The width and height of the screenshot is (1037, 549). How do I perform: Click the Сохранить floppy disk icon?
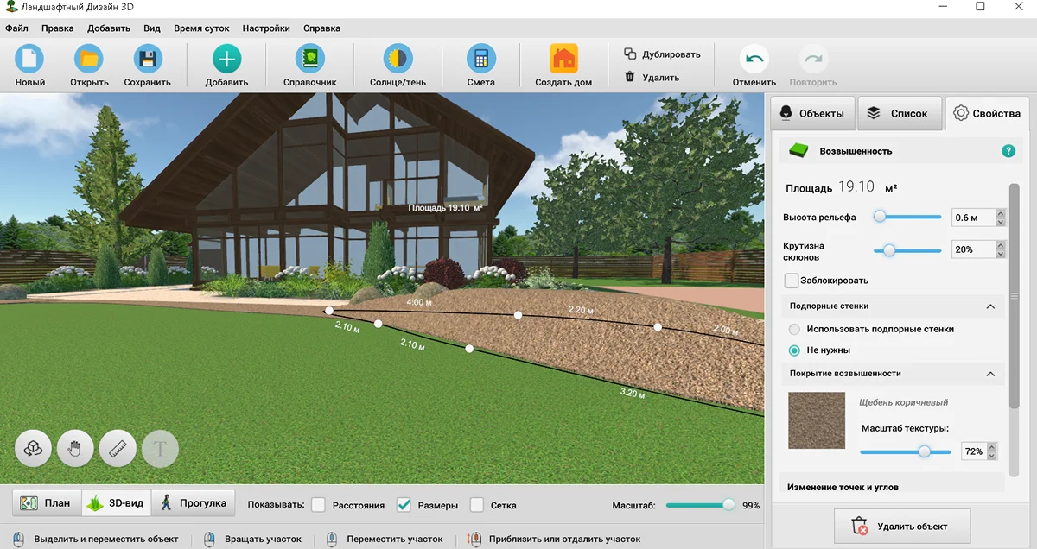tap(148, 59)
